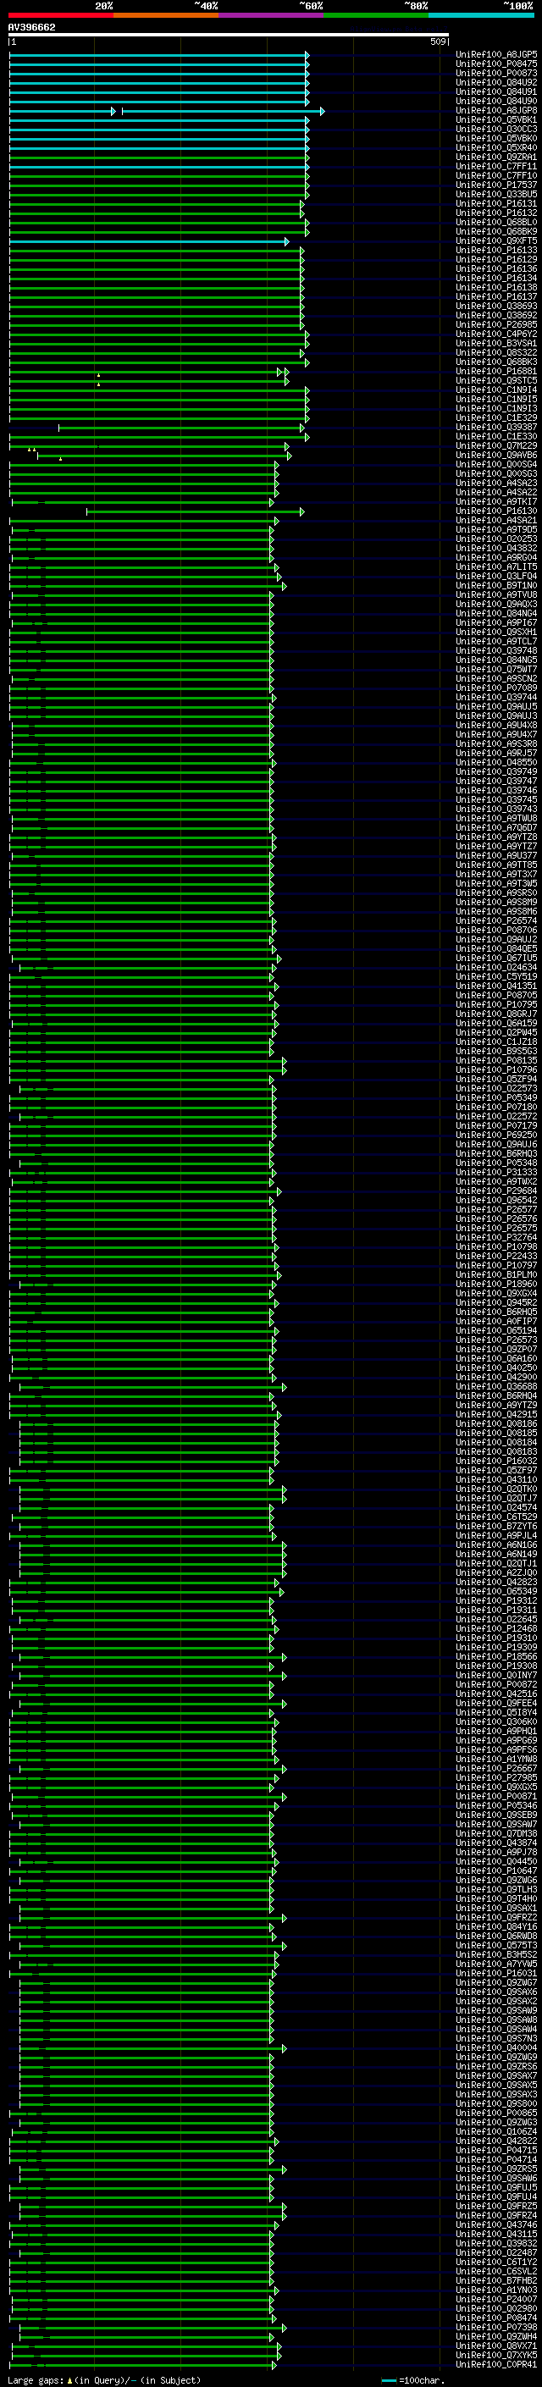This screenshot has height=2387, width=542.
Task: Select hit UniRef100_A8JGP5
Action: tap(496, 55)
